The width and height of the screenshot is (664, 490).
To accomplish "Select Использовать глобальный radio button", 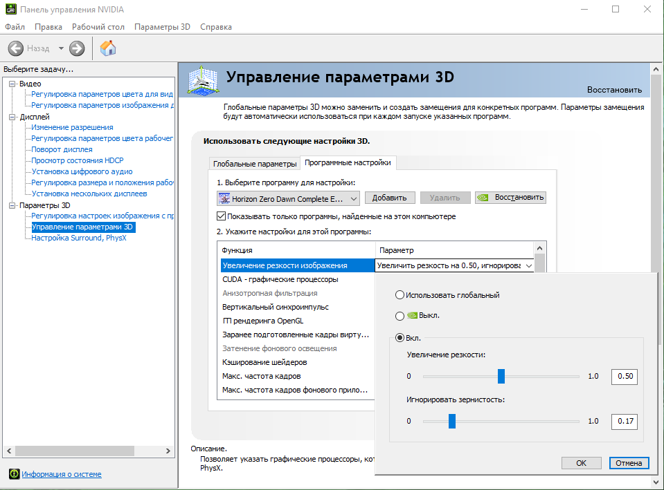I will click(400, 295).
